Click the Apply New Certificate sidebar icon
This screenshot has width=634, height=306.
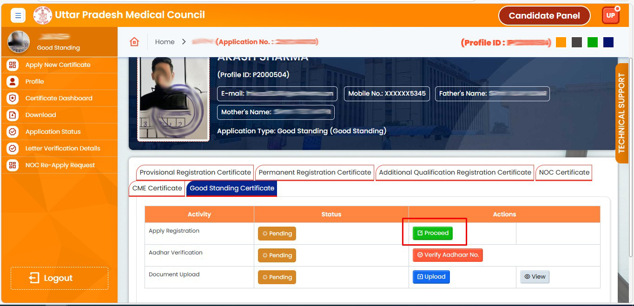[x=13, y=65]
